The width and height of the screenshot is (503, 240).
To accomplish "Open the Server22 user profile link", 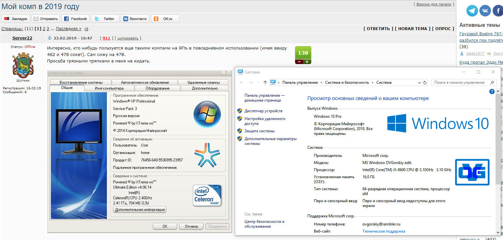I will point(22,38).
